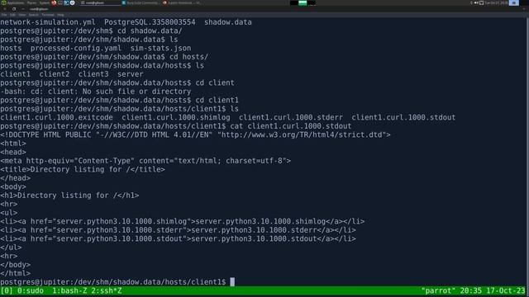Click the server.python3.10.1000.stdout href line

pos(179,239)
